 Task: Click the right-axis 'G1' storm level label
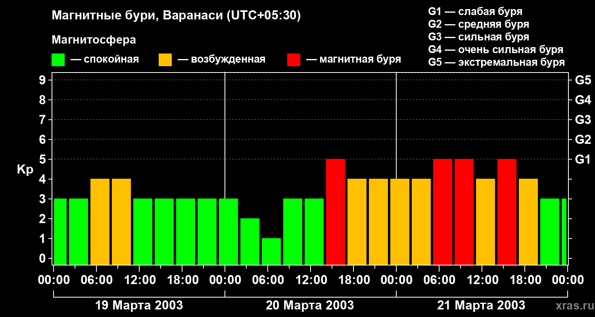pos(583,159)
